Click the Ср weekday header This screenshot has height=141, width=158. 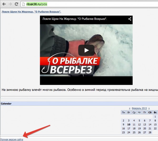coord(134,112)
